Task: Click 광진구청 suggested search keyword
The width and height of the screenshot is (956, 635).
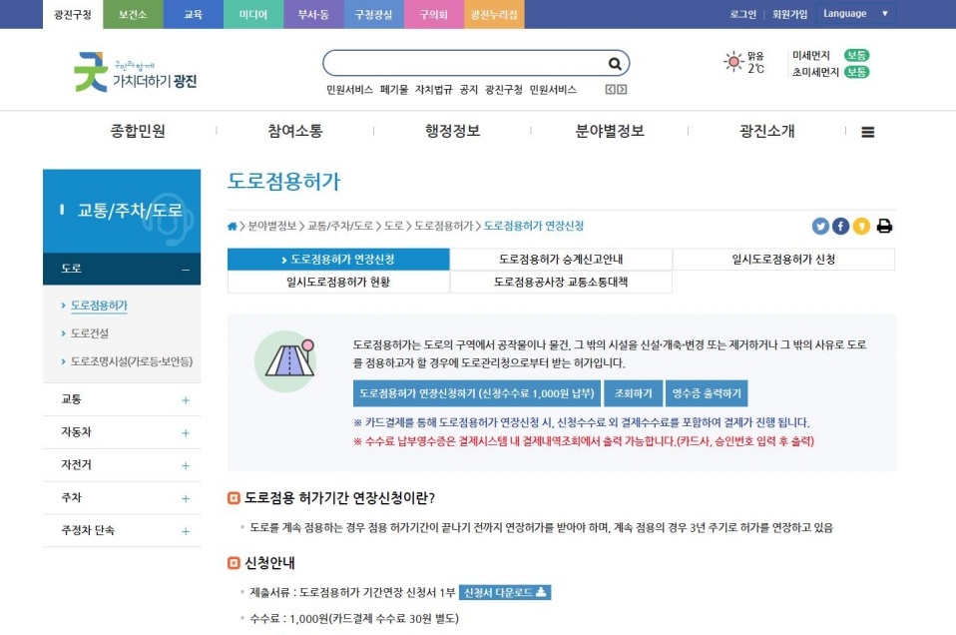Action: (x=504, y=90)
